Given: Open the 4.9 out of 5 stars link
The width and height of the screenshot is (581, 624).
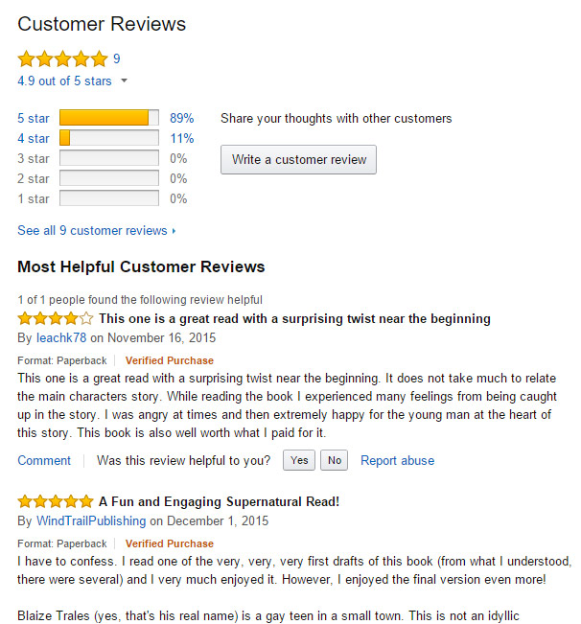Looking at the screenshot, I should (x=64, y=81).
